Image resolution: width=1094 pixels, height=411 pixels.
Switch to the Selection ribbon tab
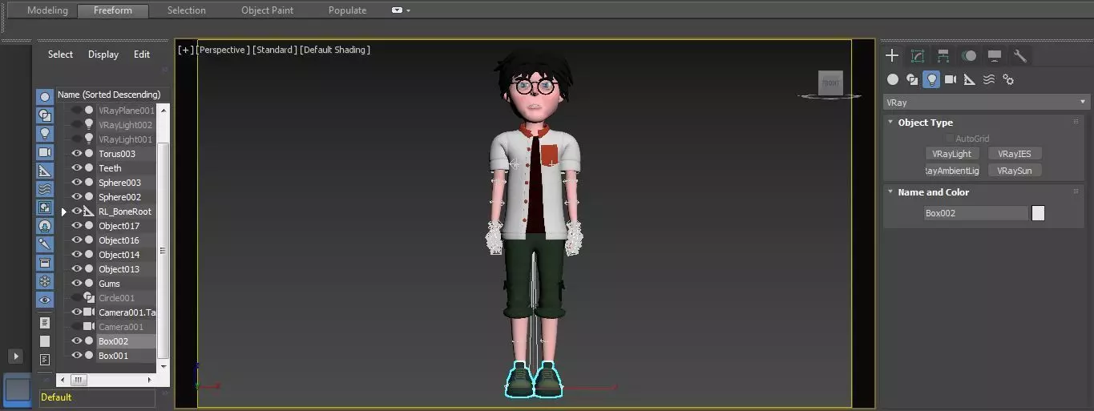(186, 10)
